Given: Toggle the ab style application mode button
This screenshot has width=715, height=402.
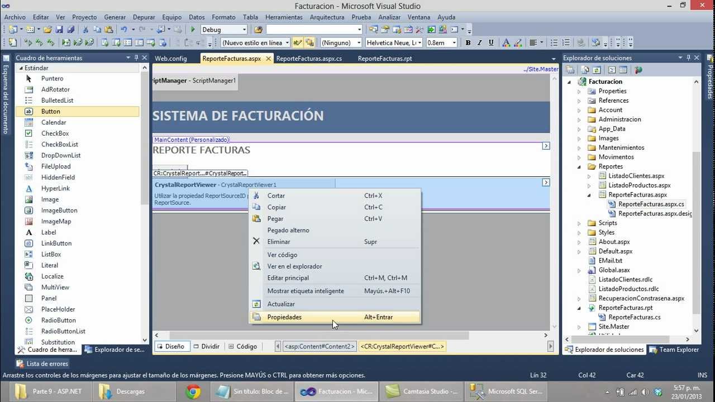Looking at the screenshot, I should coord(297,42).
